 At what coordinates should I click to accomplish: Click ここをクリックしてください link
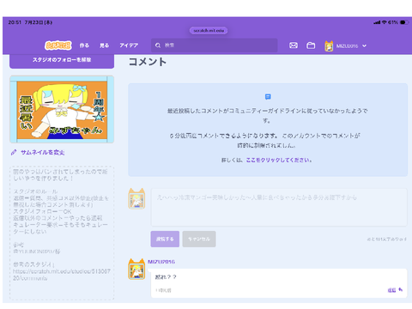point(279,160)
